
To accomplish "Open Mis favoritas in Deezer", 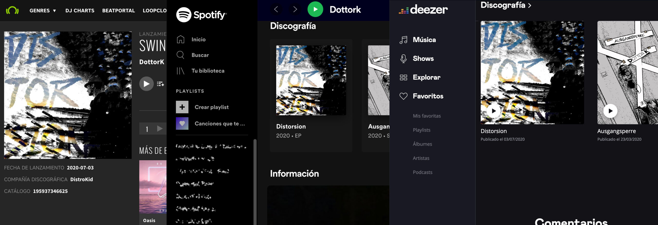I will (x=427, y=116).
